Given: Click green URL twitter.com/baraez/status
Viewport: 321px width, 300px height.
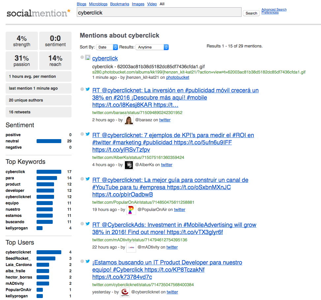Looking at the screenshot, I should point(137,113).
